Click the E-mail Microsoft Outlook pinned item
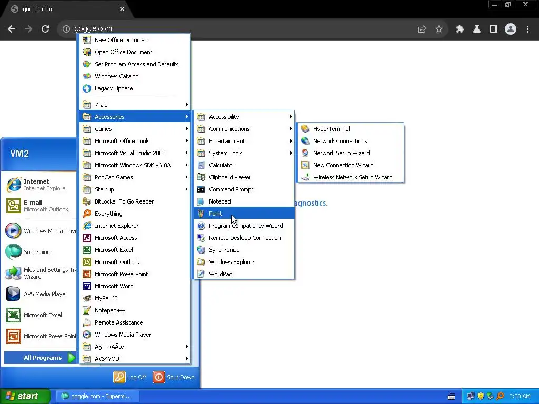The width and height of the screenshot is (539, 404). [39, 206]
